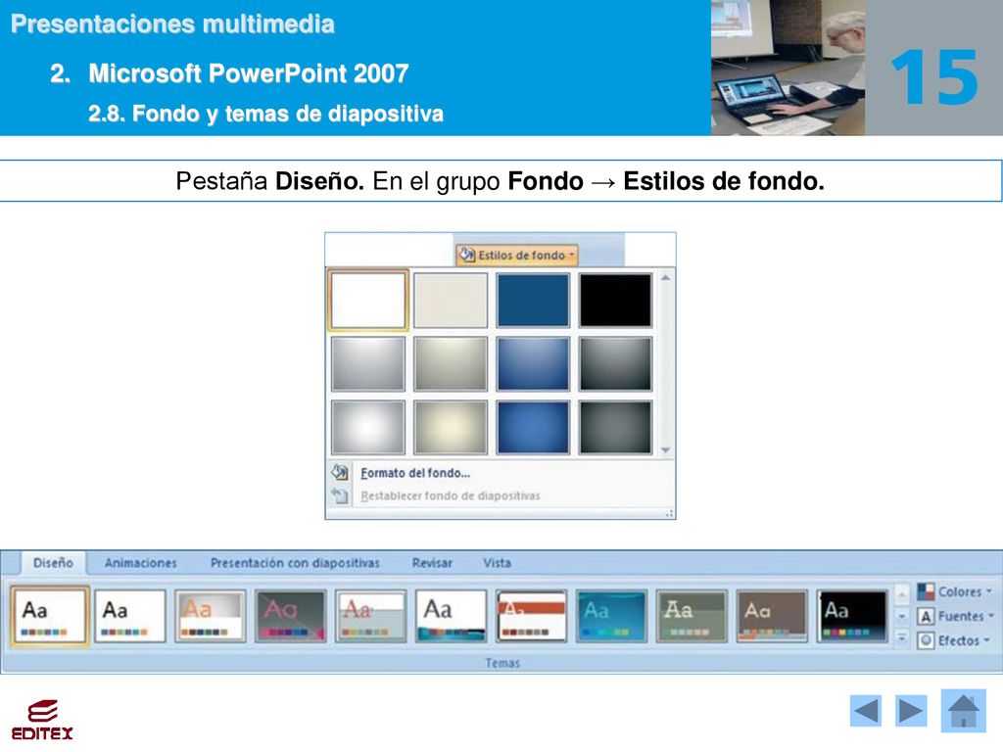The width and height of the screenshot is (1003, 752).
Task: Click the presenter photo in header
Action: [x=788, y=68]
